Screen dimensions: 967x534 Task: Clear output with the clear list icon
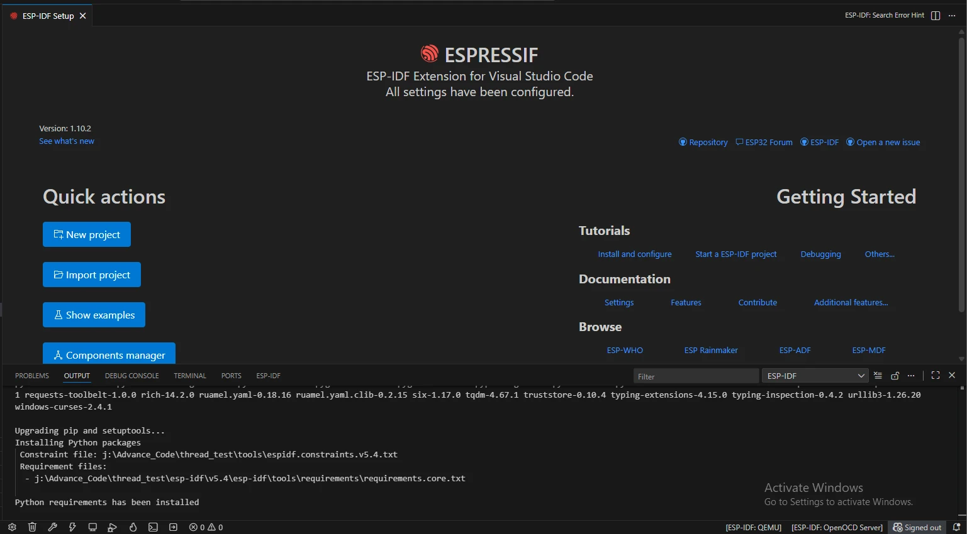pyautogui.click(x=878, y=376)
